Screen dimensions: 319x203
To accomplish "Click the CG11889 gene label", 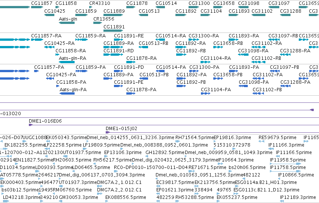I will click(114, 11).
